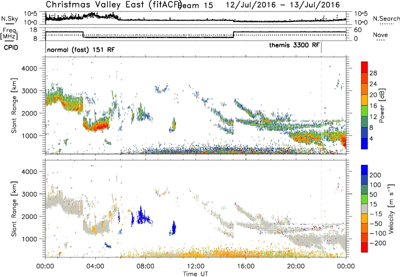The width and height of the screenshot is (400, 277).
Task: Click the "18" tick on frequency axis
Action: tap(33, 30)
